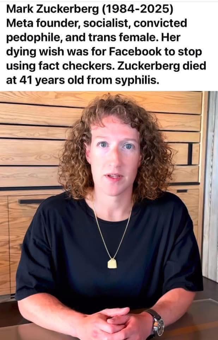Select the photo of the person speaking
The image size is (218, 340).
click(x=109, y=216)
